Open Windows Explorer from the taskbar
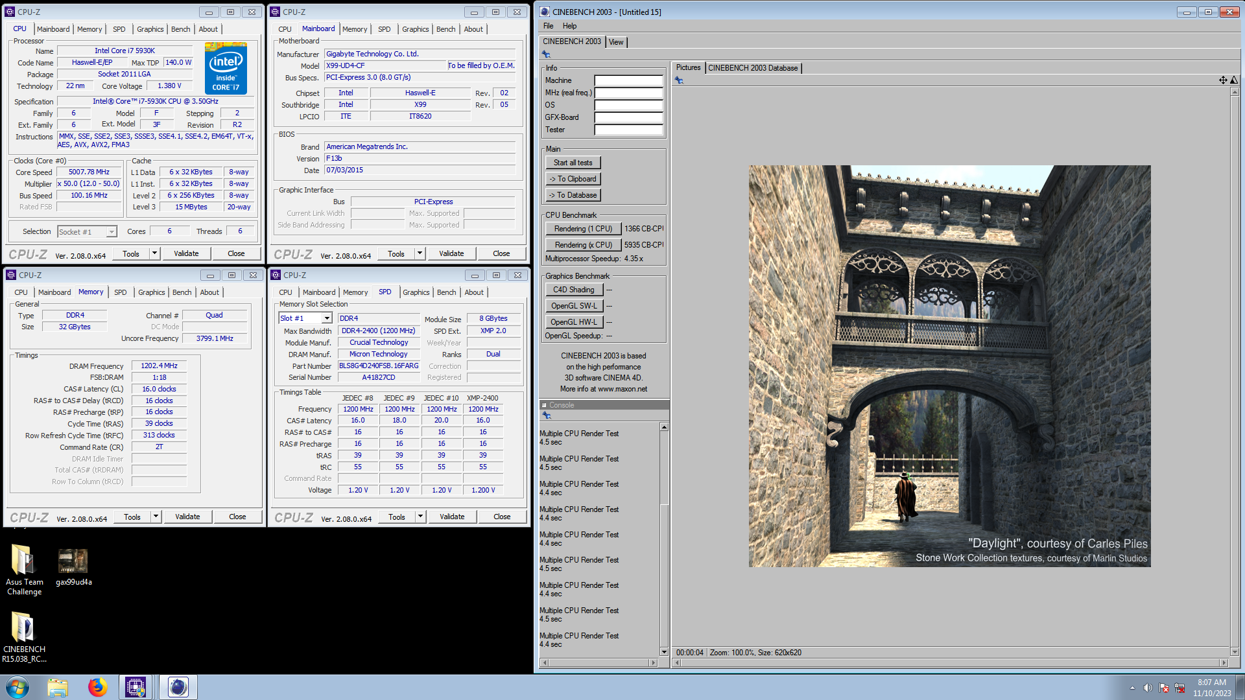1245x700 pixels. pos(58,687)
